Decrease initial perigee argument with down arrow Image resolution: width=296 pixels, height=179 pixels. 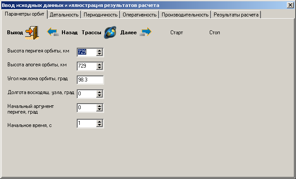tap(99, 110)
